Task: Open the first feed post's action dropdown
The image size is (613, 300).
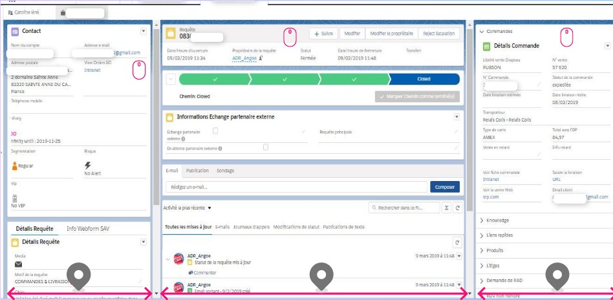Action: coord(459,256)
